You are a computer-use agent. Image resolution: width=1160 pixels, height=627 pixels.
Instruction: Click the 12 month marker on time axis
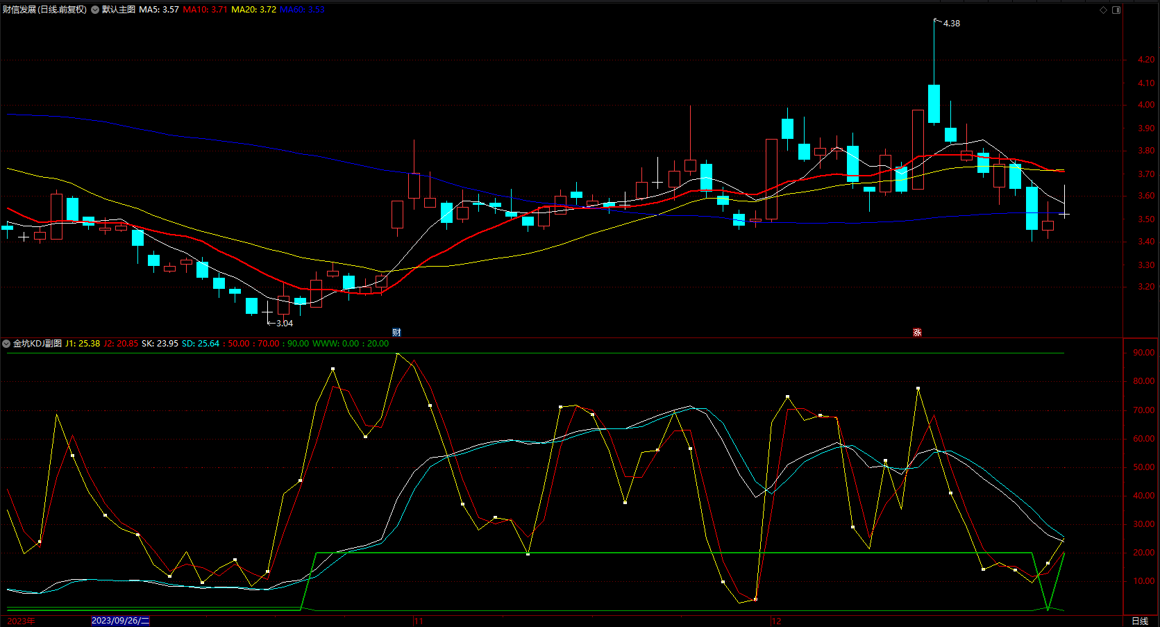[776, 621]
